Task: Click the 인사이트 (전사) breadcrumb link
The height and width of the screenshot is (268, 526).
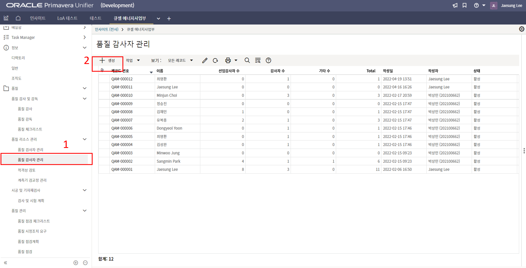Action: 107,29
